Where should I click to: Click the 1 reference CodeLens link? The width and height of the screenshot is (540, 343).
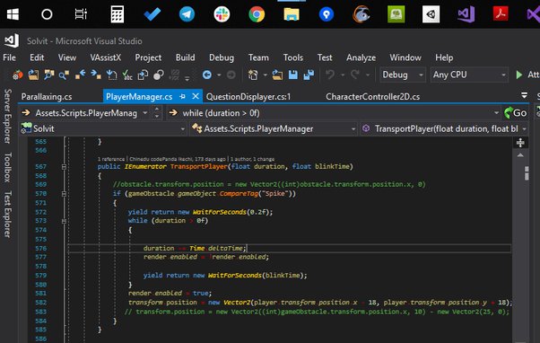tap(111, 159)
